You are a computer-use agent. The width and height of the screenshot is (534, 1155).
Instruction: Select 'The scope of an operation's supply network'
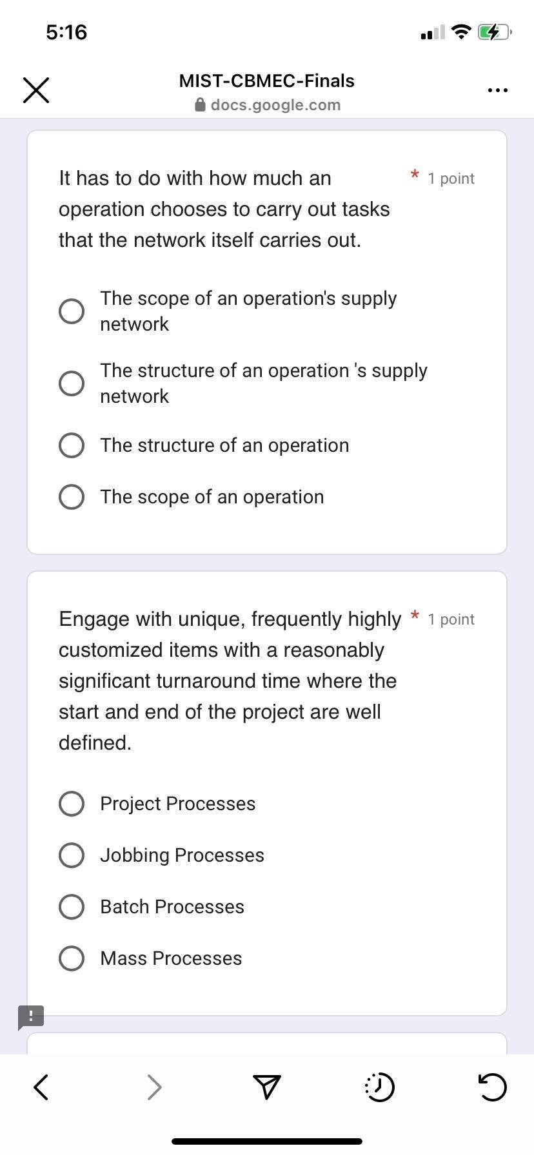tap(72, 311)
